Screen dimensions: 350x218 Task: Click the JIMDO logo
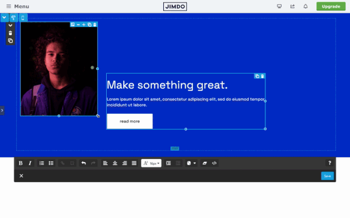pos(175,7)
